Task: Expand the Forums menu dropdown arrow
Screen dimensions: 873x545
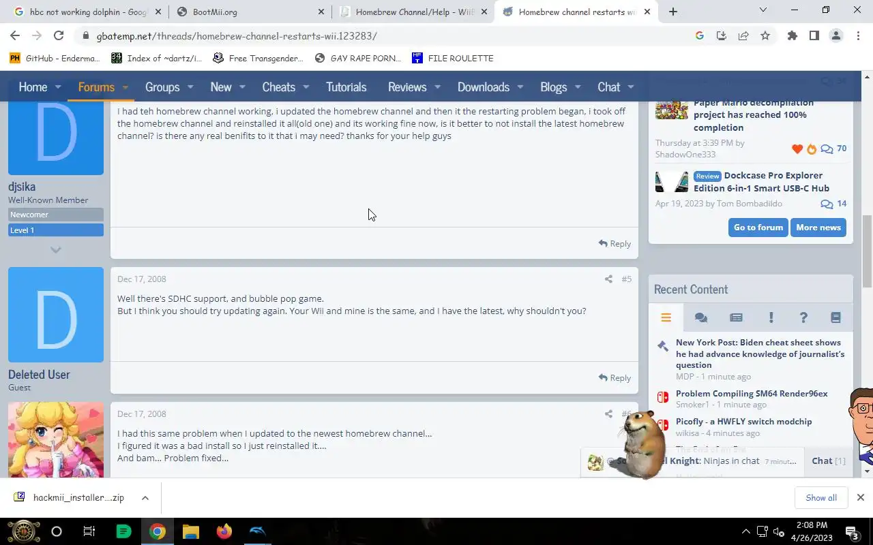Action: pos(125,87)
